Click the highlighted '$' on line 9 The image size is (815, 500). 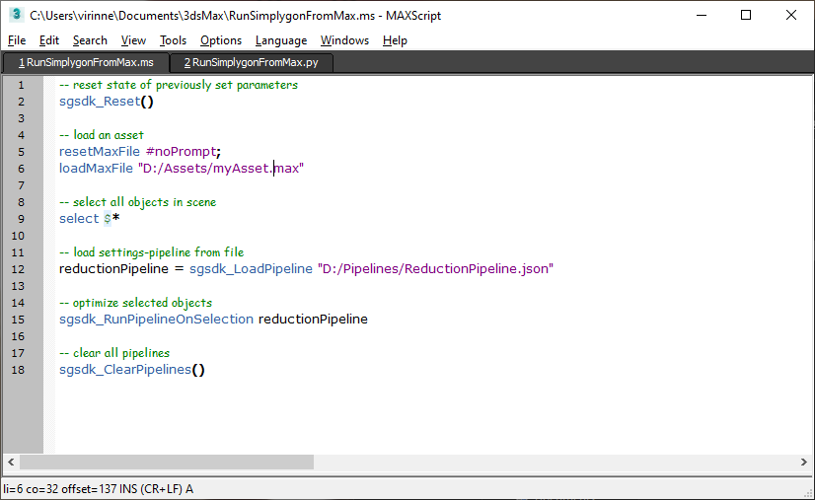108,219
